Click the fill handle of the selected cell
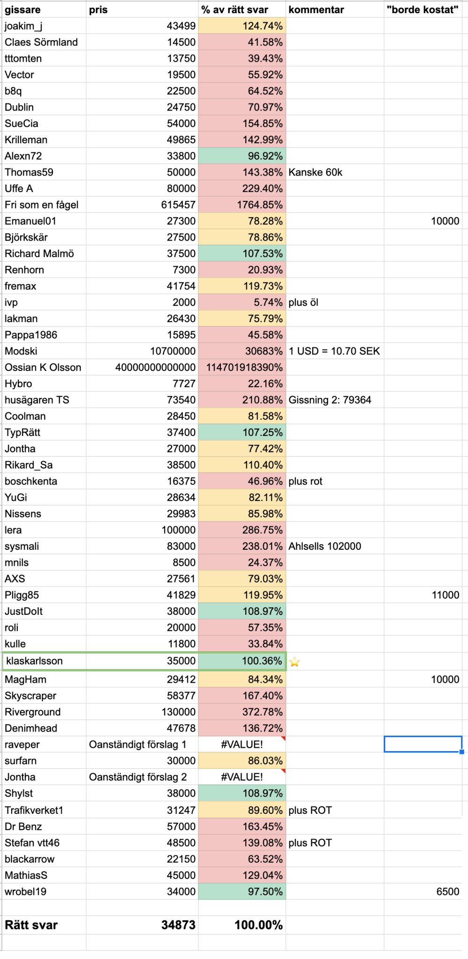This screenshot has height=959, width=468. tap(462, 752)
